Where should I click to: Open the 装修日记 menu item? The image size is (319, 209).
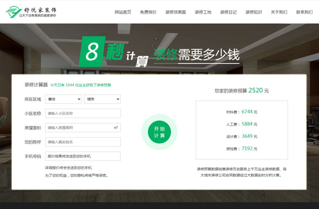pyautogui.click(x=228, y=12)
